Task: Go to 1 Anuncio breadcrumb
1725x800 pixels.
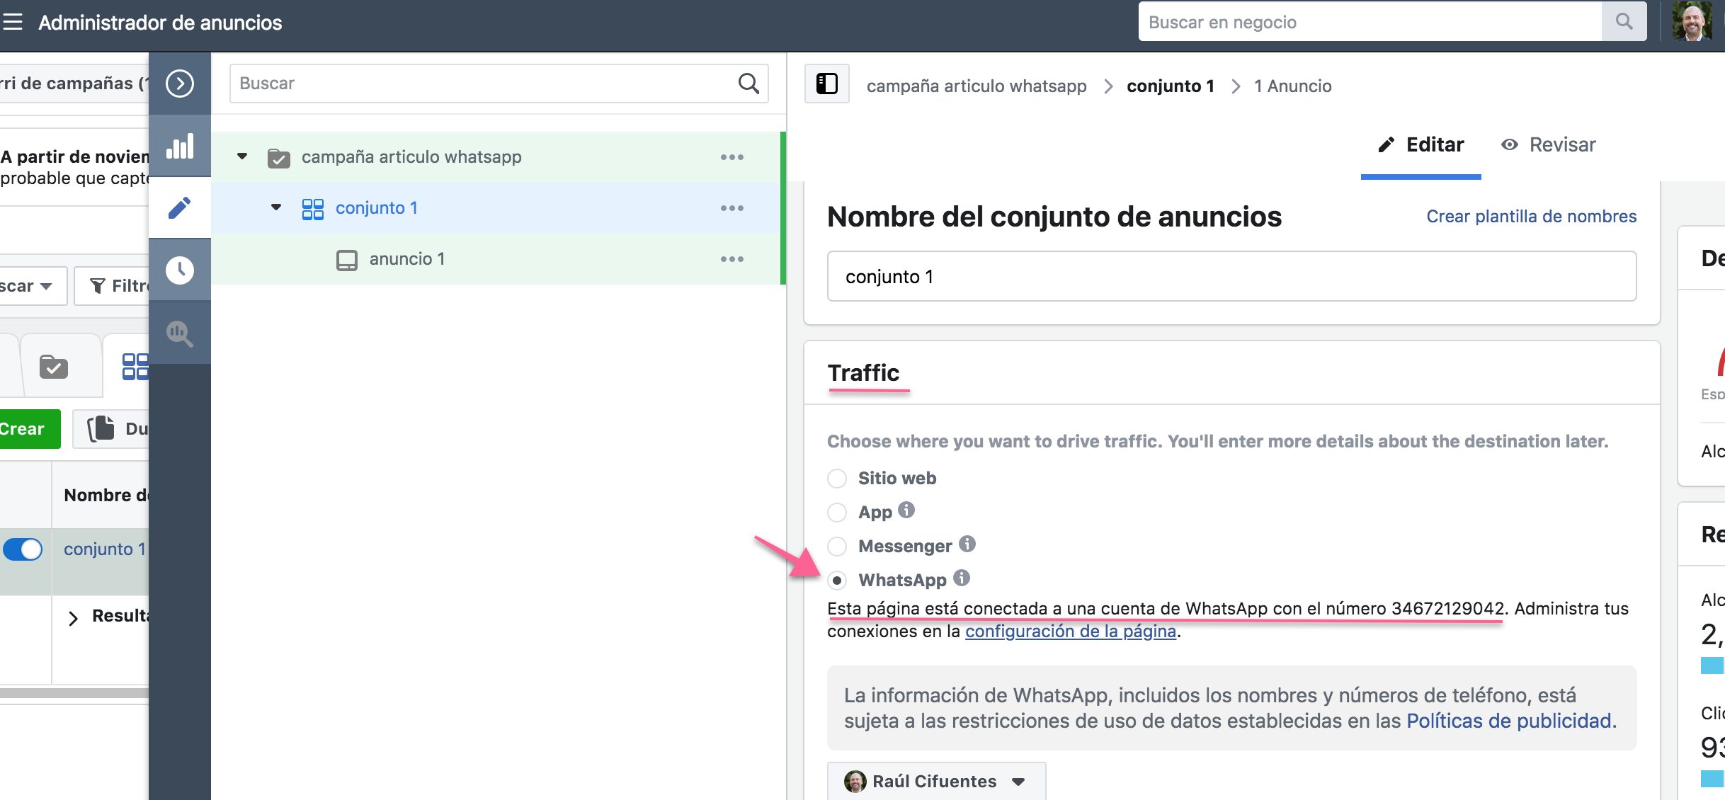Action: (1292, 86)
